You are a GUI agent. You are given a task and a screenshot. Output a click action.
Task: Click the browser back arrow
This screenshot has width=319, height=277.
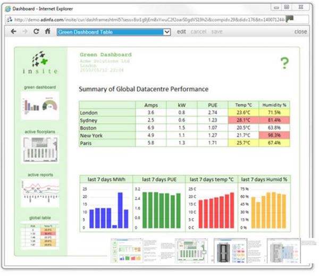coord(13,32)
